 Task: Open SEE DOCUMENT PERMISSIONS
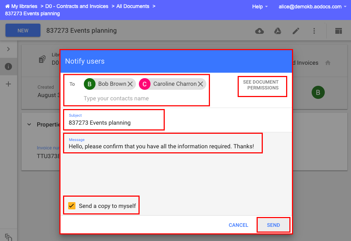click(x=262, y=86)
